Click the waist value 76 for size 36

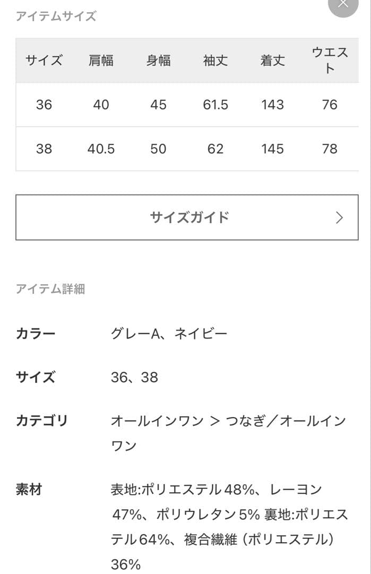(329, 105)
